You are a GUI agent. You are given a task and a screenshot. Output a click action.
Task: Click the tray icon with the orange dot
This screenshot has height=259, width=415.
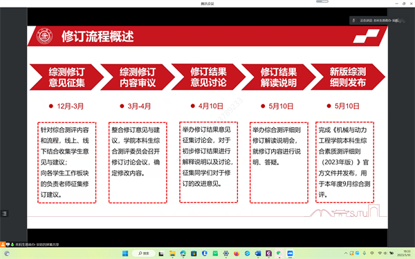352,253
